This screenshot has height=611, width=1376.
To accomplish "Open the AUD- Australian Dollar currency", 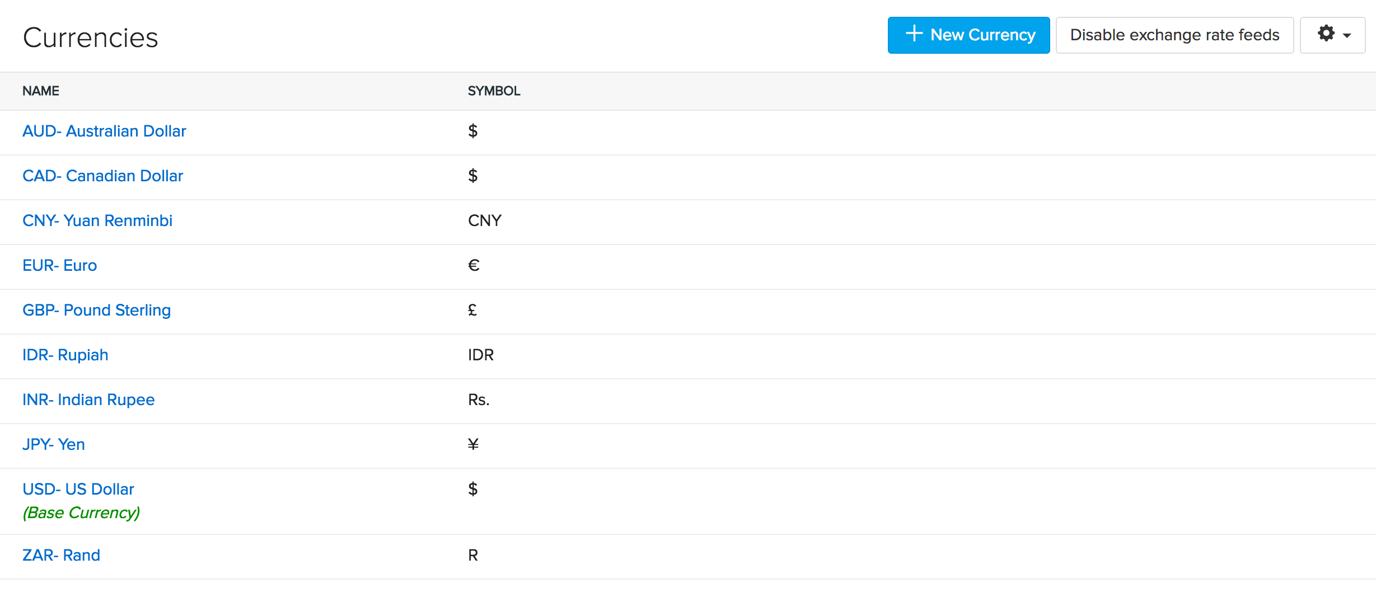I will click(x=104, y=131).
